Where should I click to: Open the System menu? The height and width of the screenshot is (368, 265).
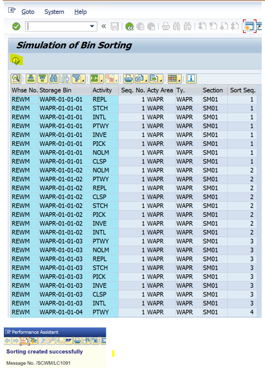[54, 12]
